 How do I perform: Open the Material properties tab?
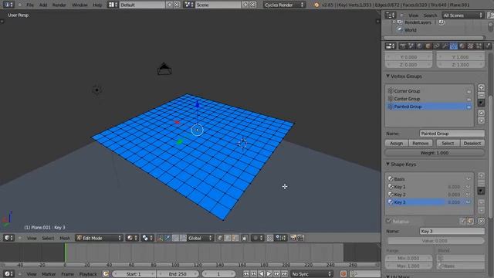click(x=462, y=46)
